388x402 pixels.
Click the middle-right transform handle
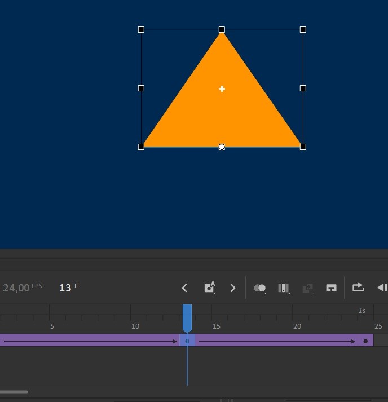coord(303,88)
